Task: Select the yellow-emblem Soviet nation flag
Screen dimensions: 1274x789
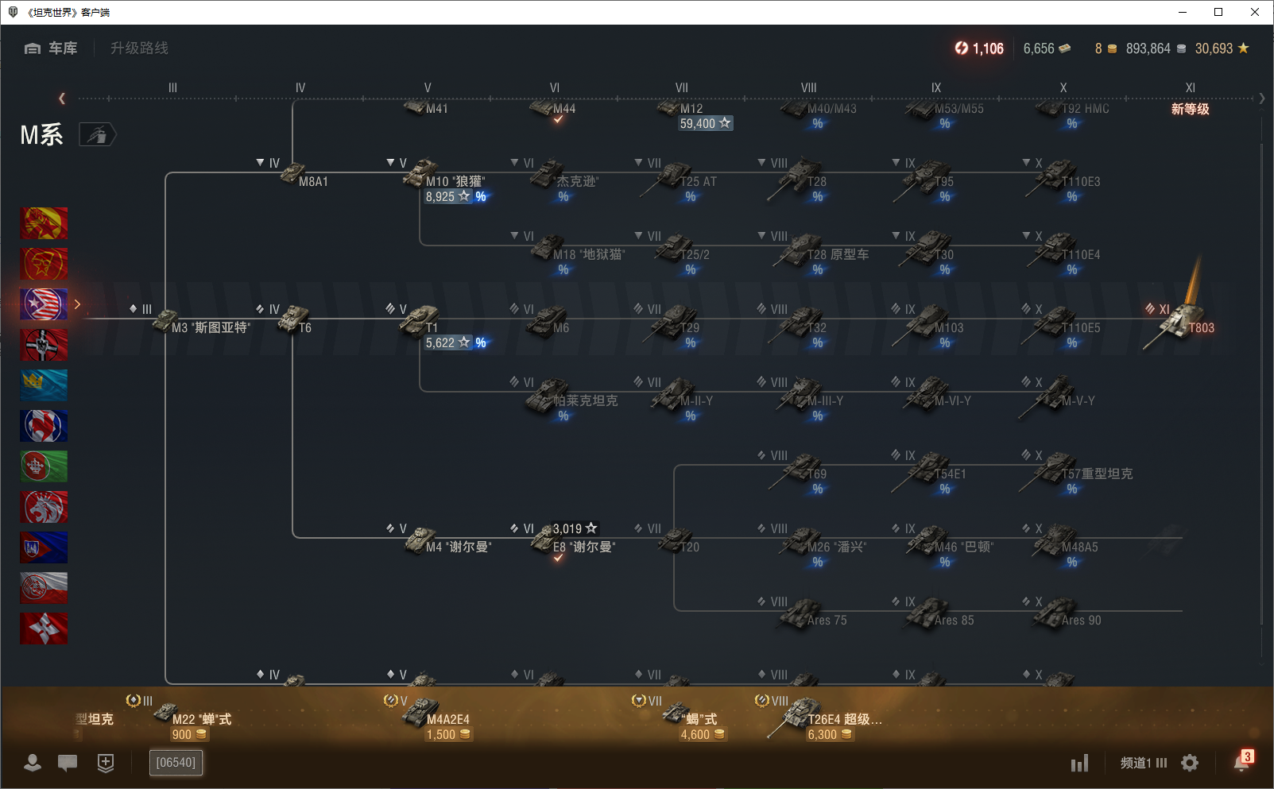Action: (44, 264)
